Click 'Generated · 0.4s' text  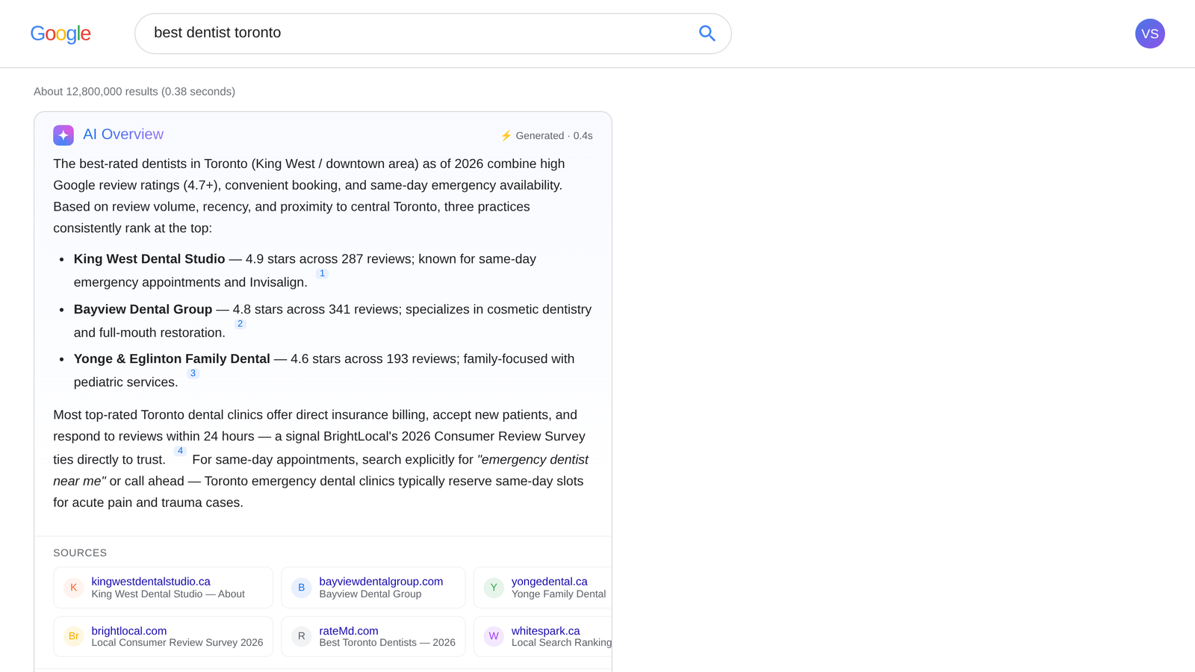554,136
